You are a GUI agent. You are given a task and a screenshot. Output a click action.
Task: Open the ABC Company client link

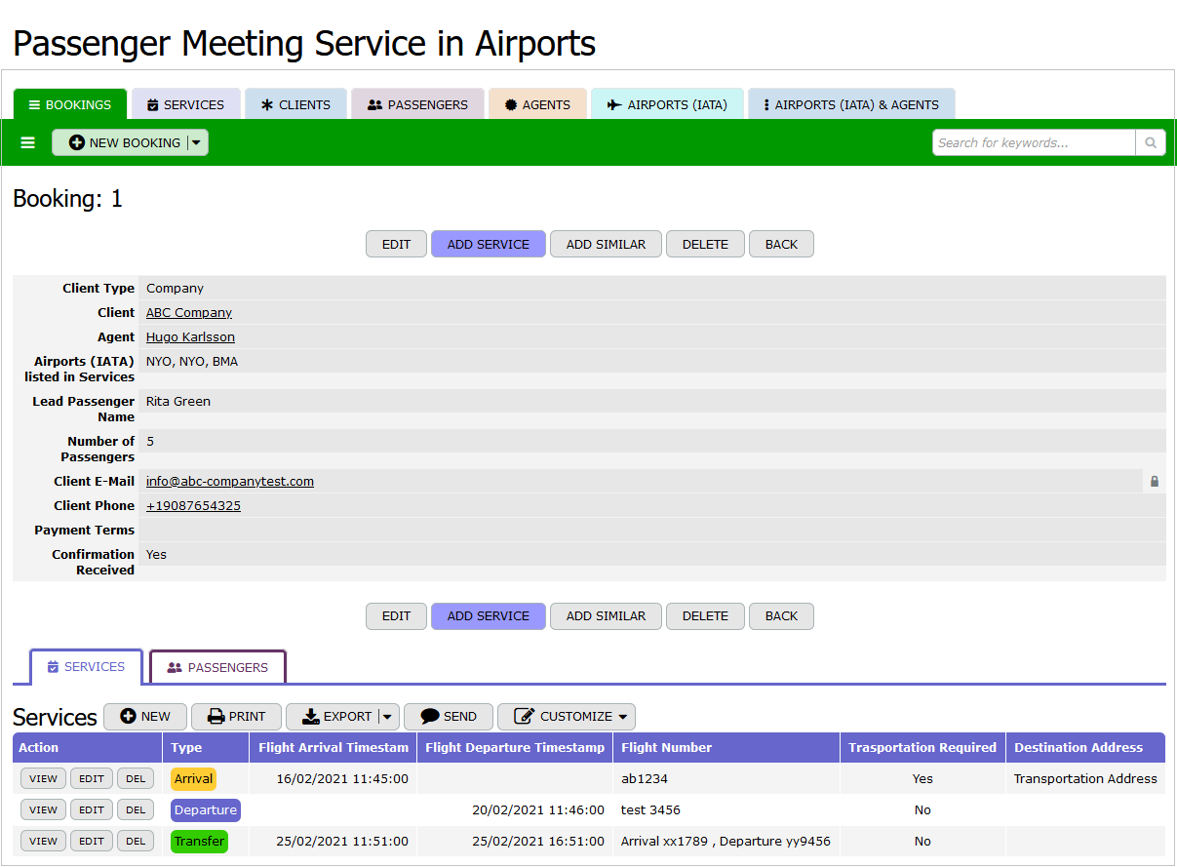[x=189, y=313]
